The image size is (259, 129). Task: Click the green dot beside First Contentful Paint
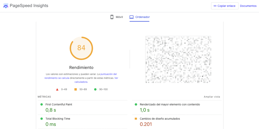[42, 104]
